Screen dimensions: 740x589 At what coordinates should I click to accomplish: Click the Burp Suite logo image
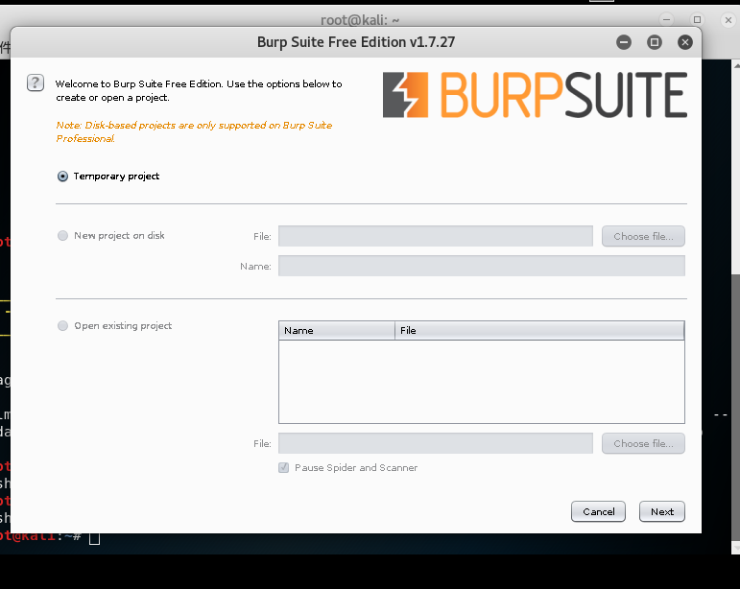coord(535,95)
